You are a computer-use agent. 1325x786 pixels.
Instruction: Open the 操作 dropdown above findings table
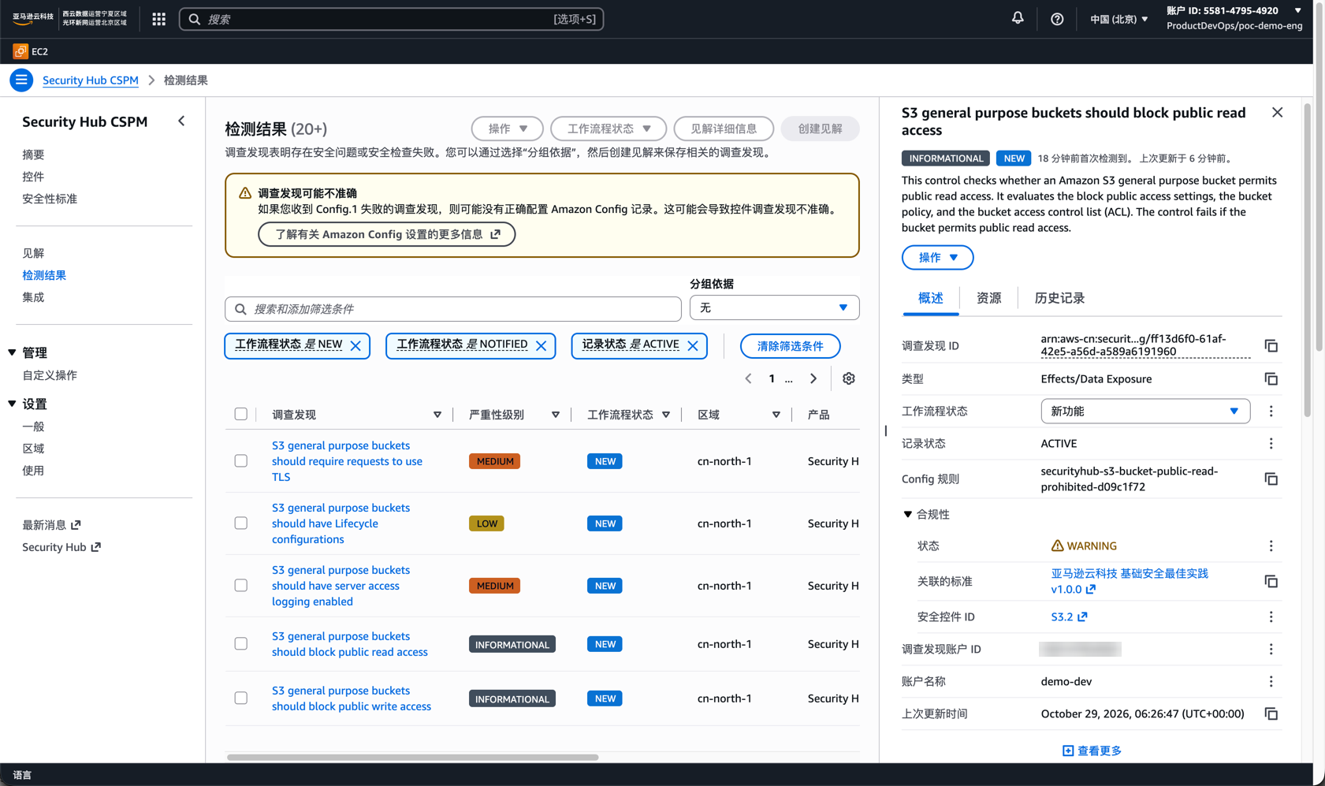click(508, 129)
